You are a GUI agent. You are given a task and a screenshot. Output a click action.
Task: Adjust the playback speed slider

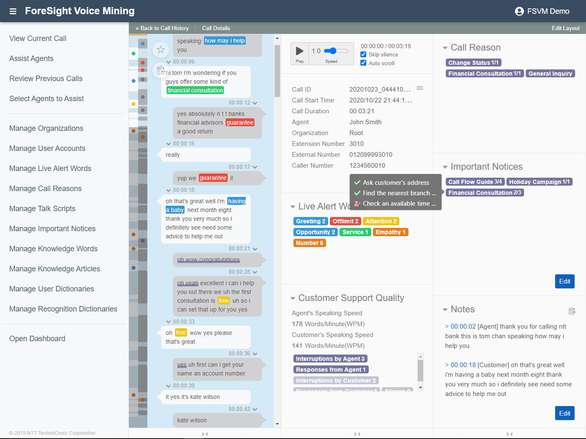332,51
